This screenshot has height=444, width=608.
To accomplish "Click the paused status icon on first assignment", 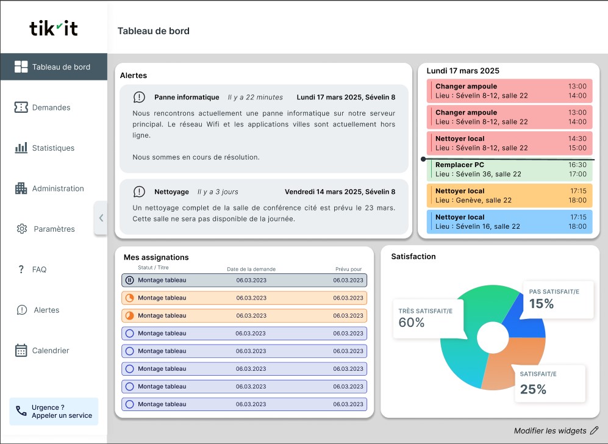I will 129,281.
